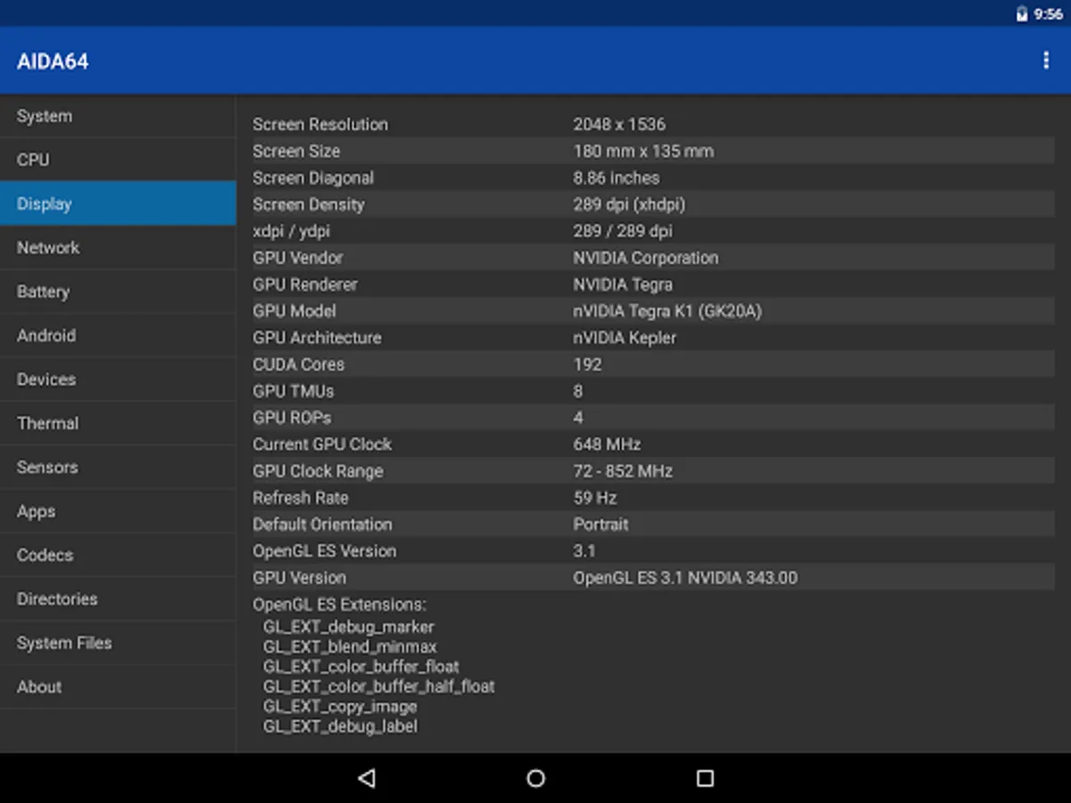Select the GL_EXT_debug_marker extension

[x=349, y=627]
